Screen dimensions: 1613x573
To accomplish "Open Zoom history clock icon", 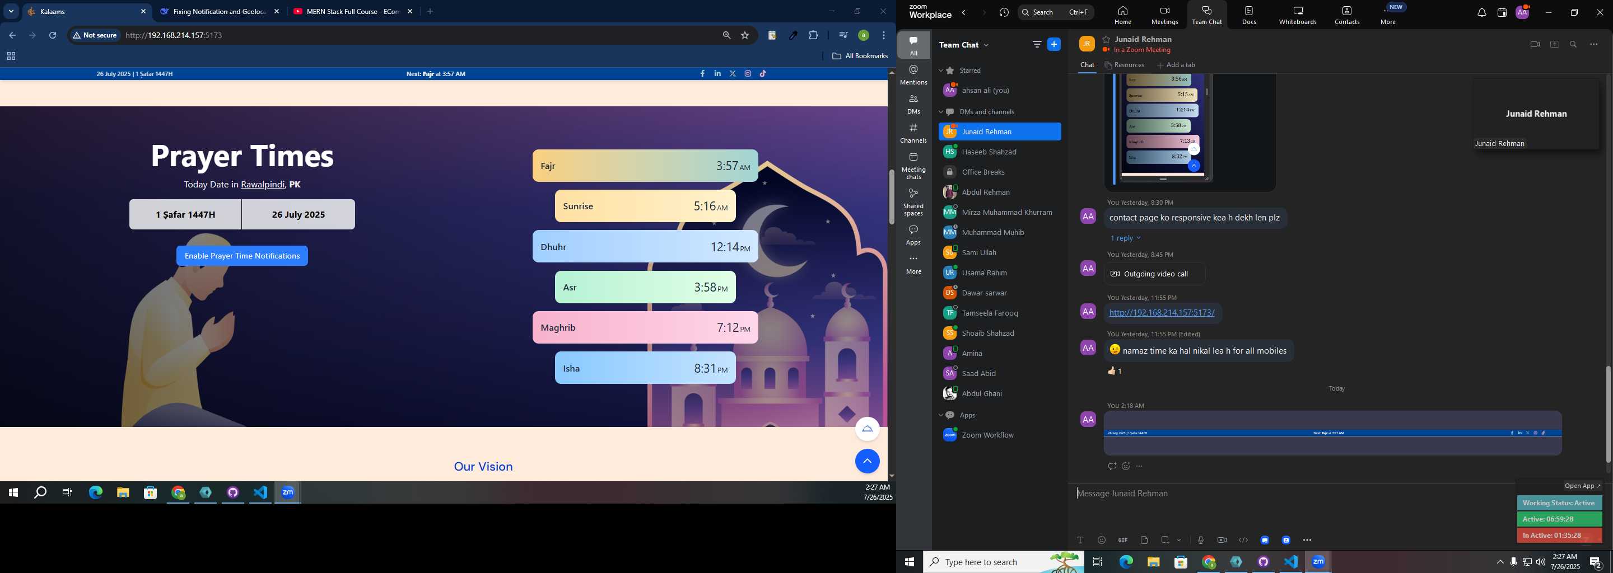I will [x=1004, y=12].
